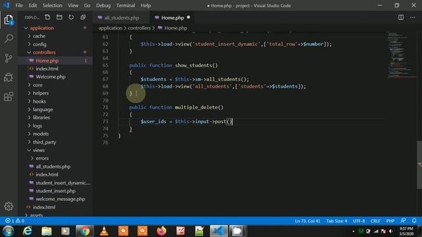Open errors and warnings count in status bar
Screen dimensions: 422x237
(x=15, y=221)
